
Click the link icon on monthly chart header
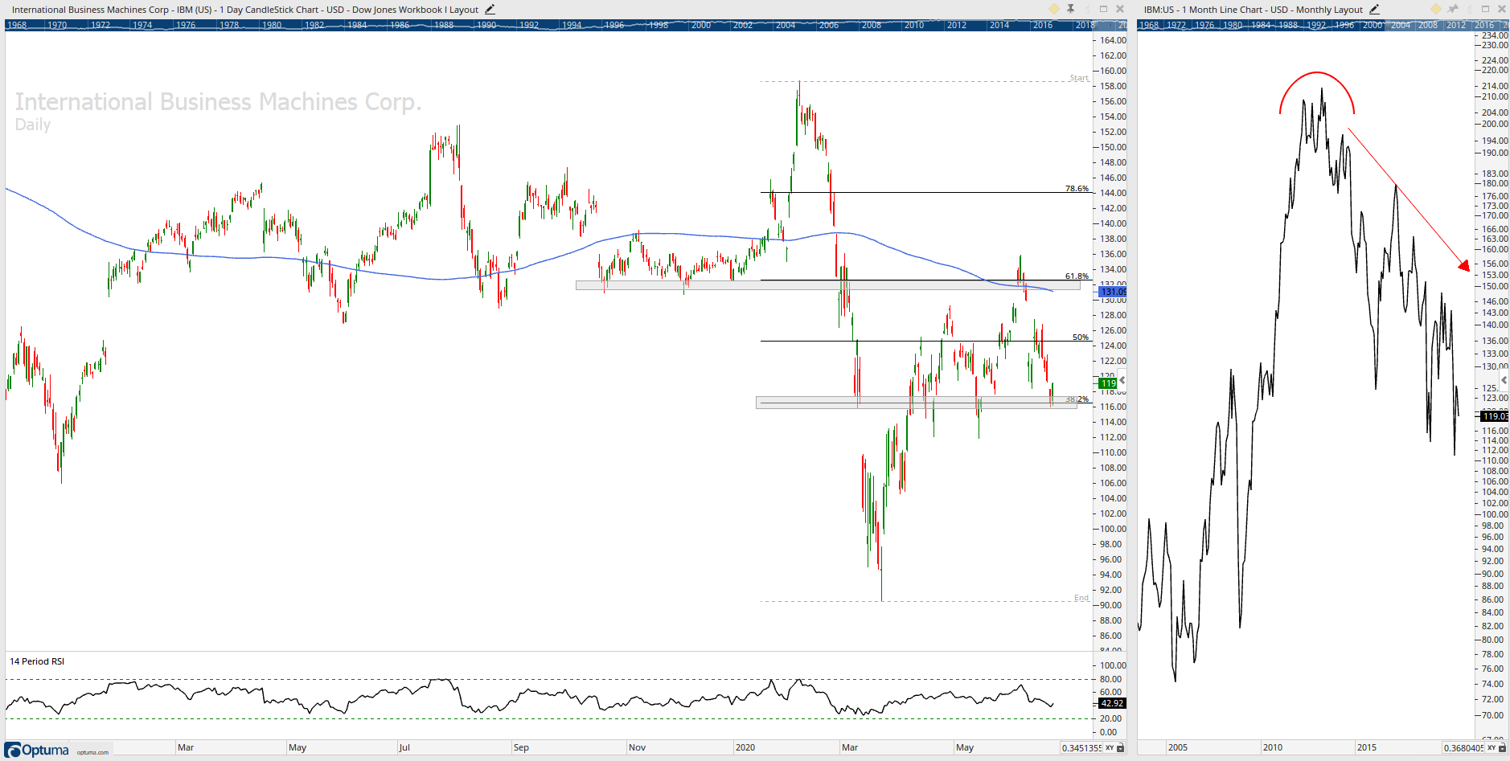pyautogui.click(x=1469, y=9)
